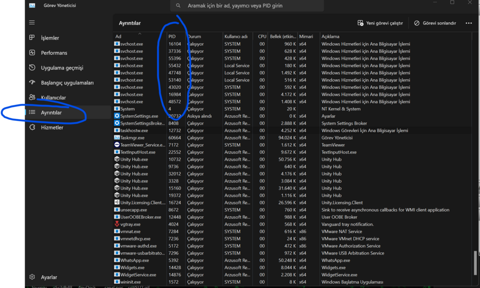Viewport: 480px width, 288px height.
Task: Open the three-dot more options menu
Action: [x=469, y=23]
